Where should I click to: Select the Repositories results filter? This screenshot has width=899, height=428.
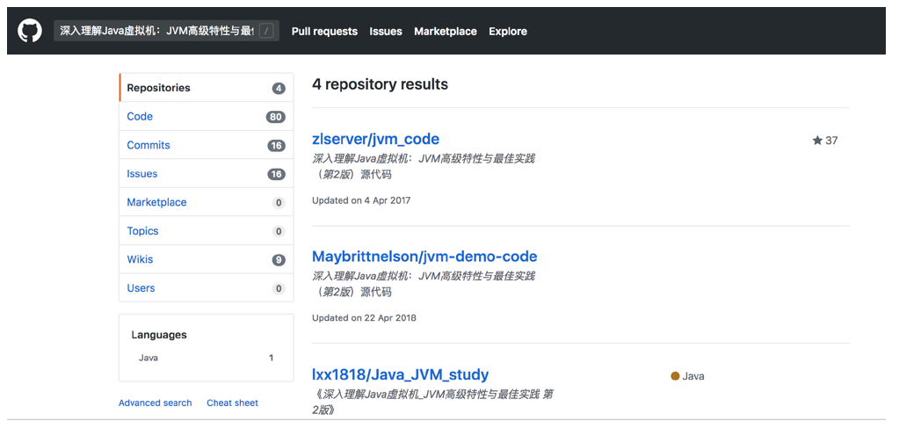pos(158,88)
